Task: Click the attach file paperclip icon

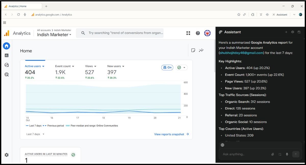Action: (272, 154)
